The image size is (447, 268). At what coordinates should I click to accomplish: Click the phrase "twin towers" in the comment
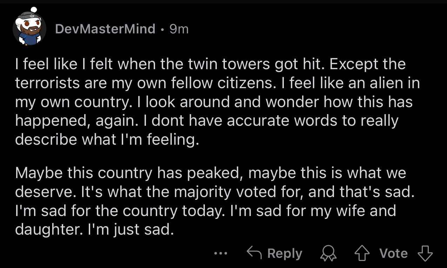click(211, 65)
